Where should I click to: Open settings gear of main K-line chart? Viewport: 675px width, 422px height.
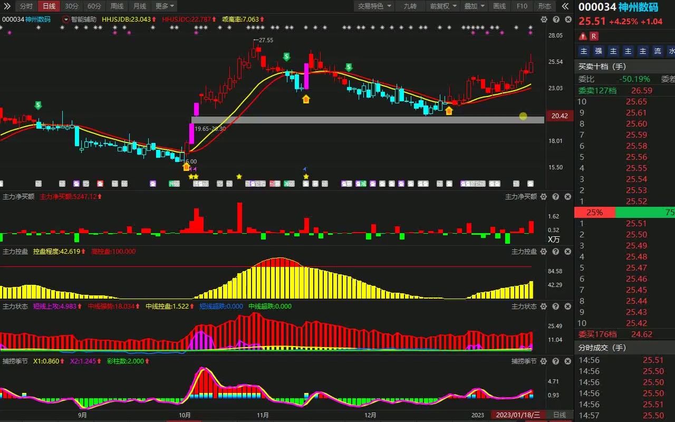click(x=544, y=20)
